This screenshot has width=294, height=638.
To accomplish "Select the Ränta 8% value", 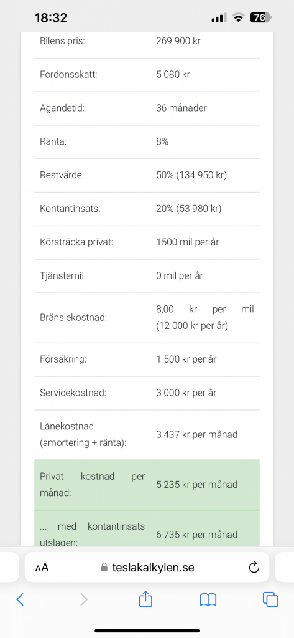I will 162,141.
